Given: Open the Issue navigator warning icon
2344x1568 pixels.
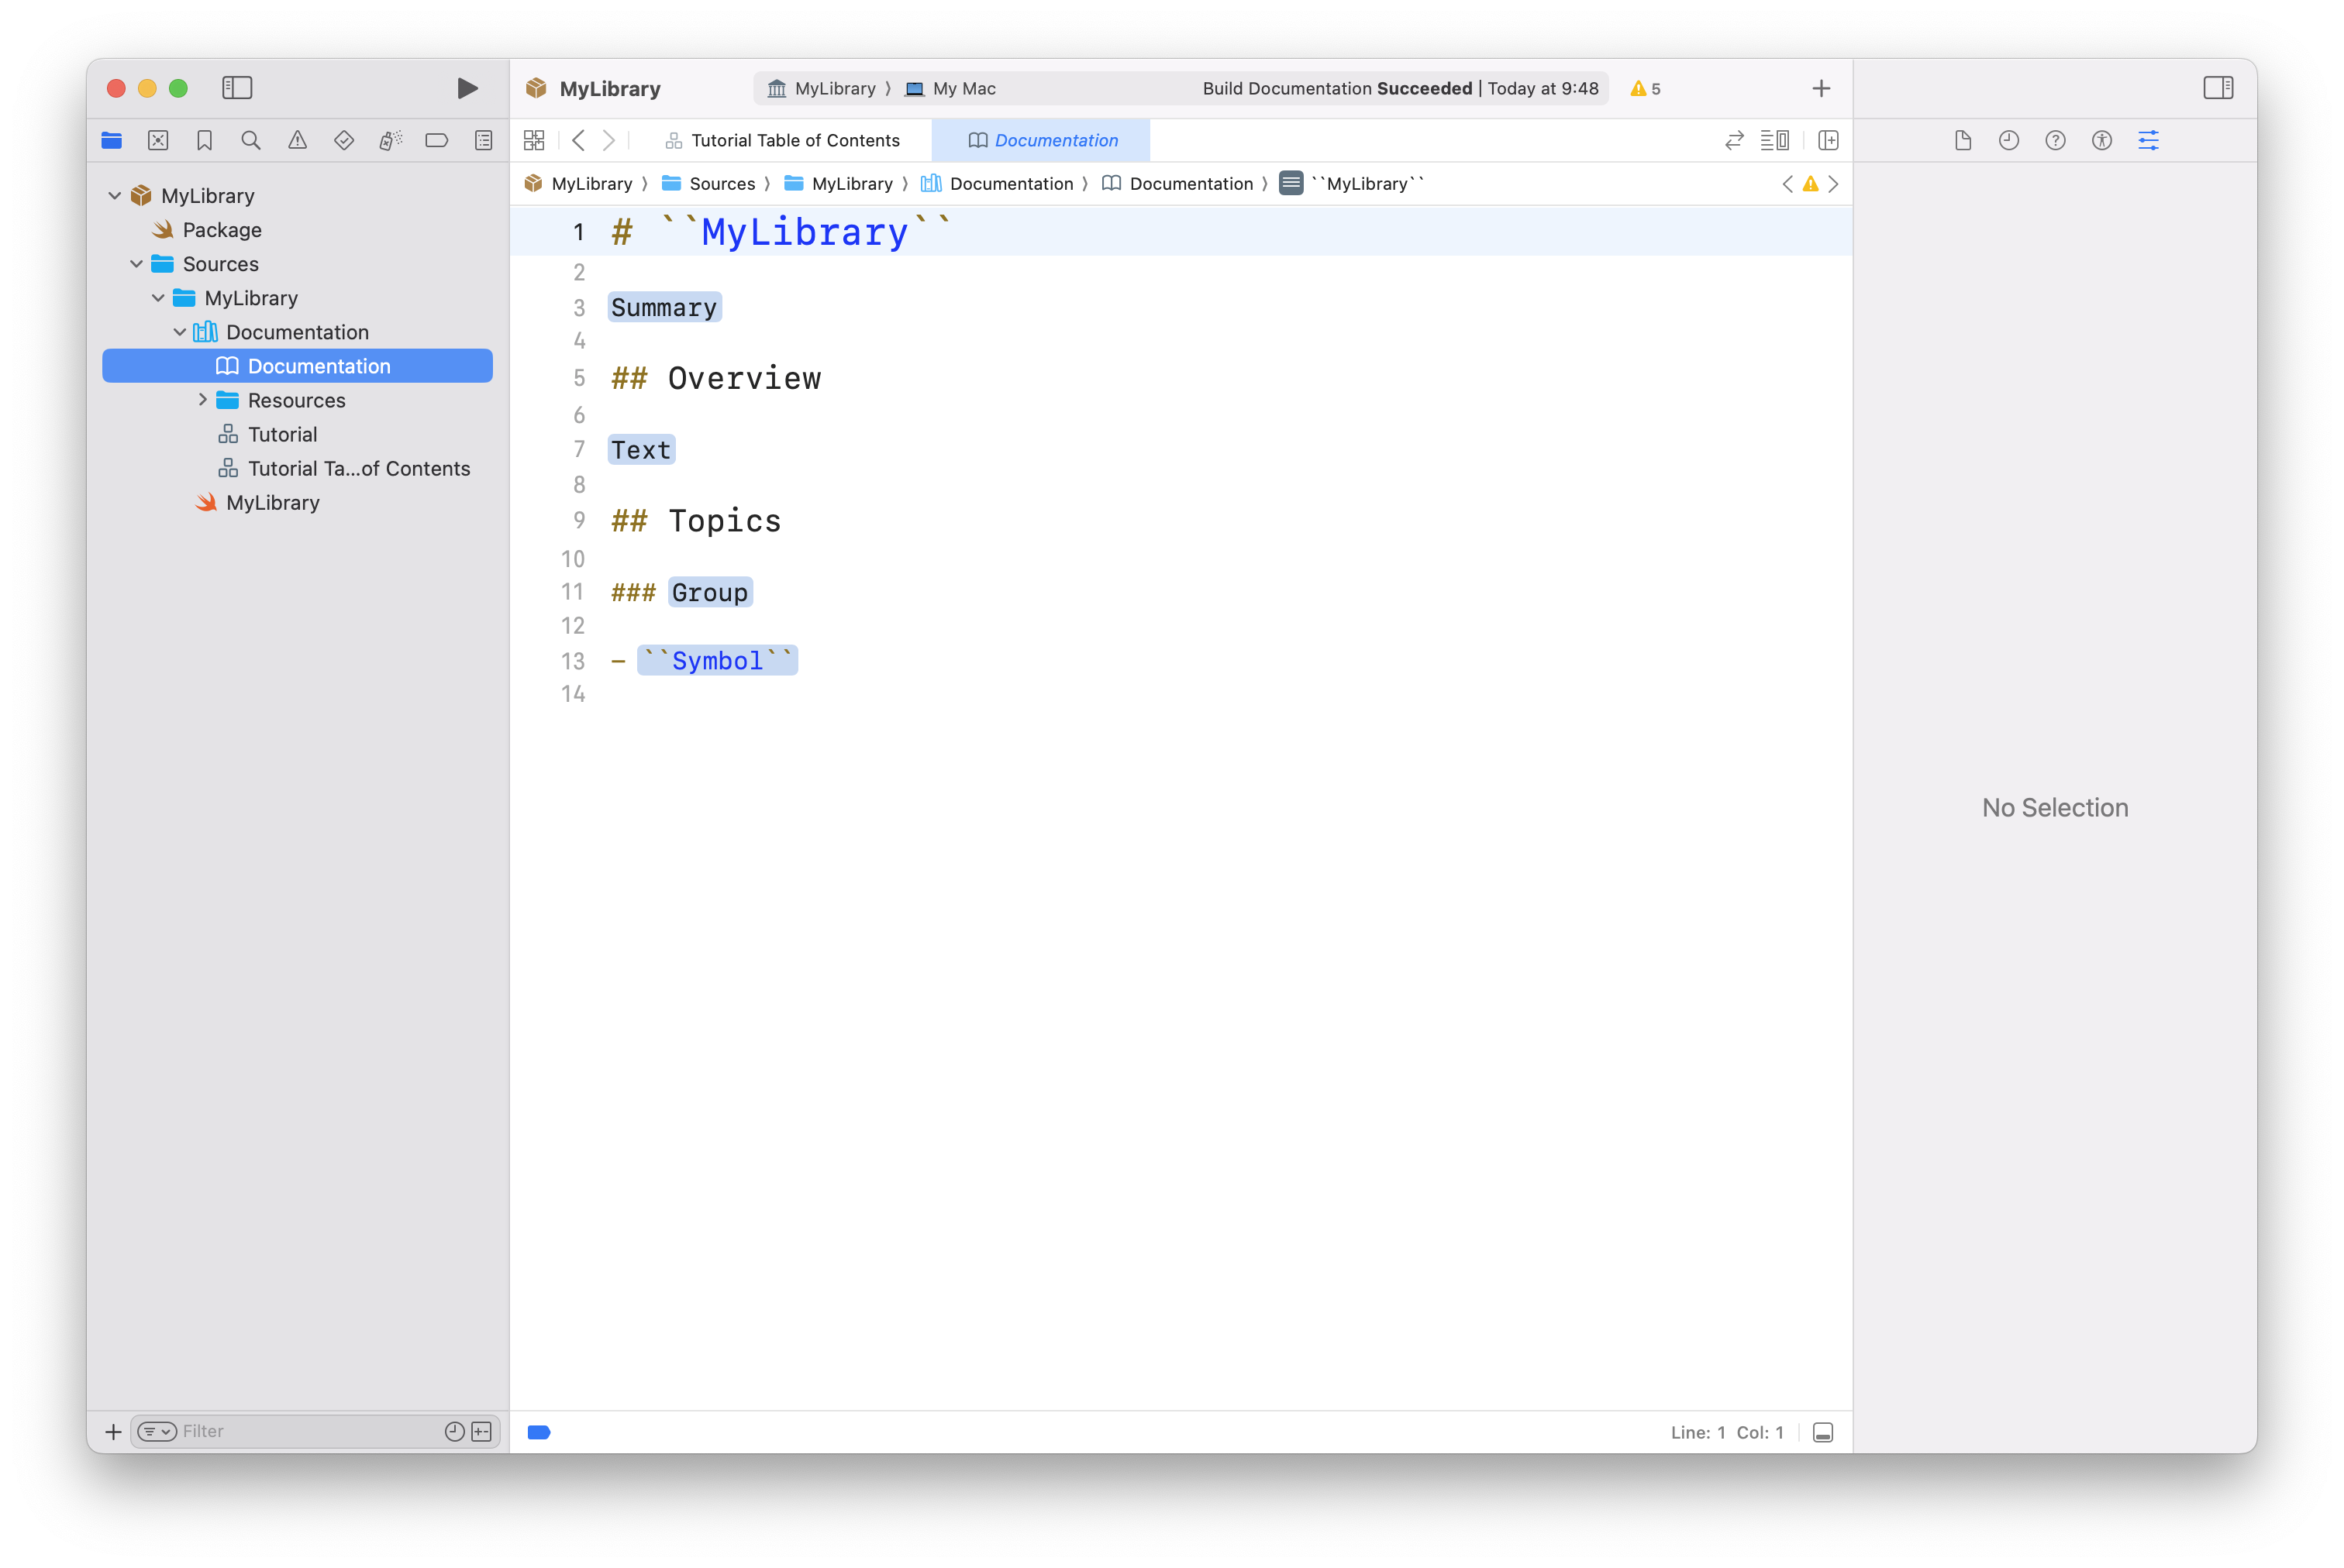Looking at the screenshot, I should point(297,141).
